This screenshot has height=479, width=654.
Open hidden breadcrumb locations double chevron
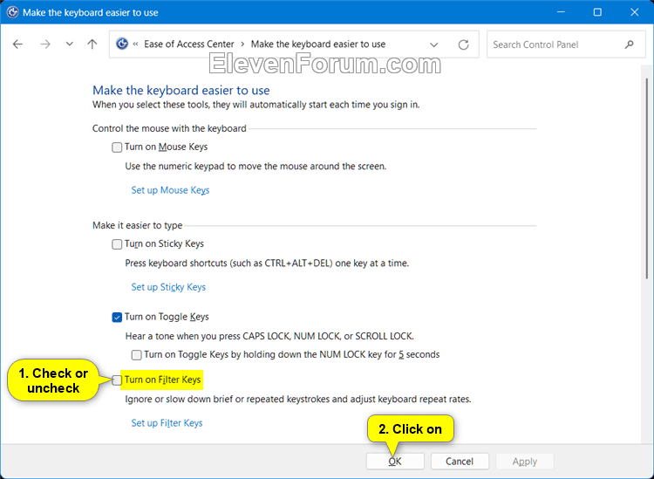click(135, 44)
